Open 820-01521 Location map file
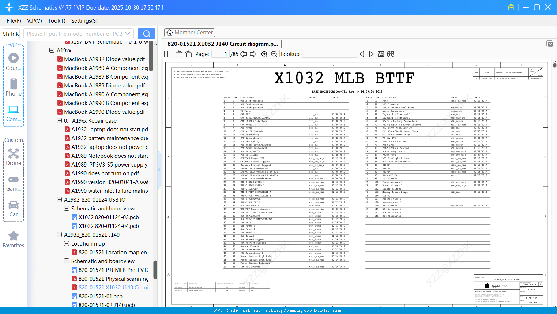This screenshot has width=557, height=314. point(110,252)
